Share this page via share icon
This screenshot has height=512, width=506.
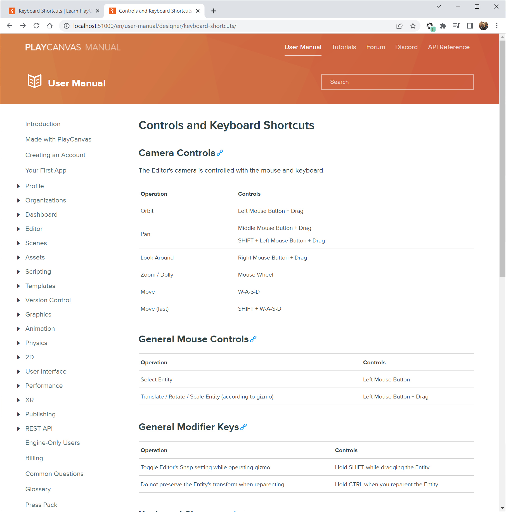[x=399, y=26]
